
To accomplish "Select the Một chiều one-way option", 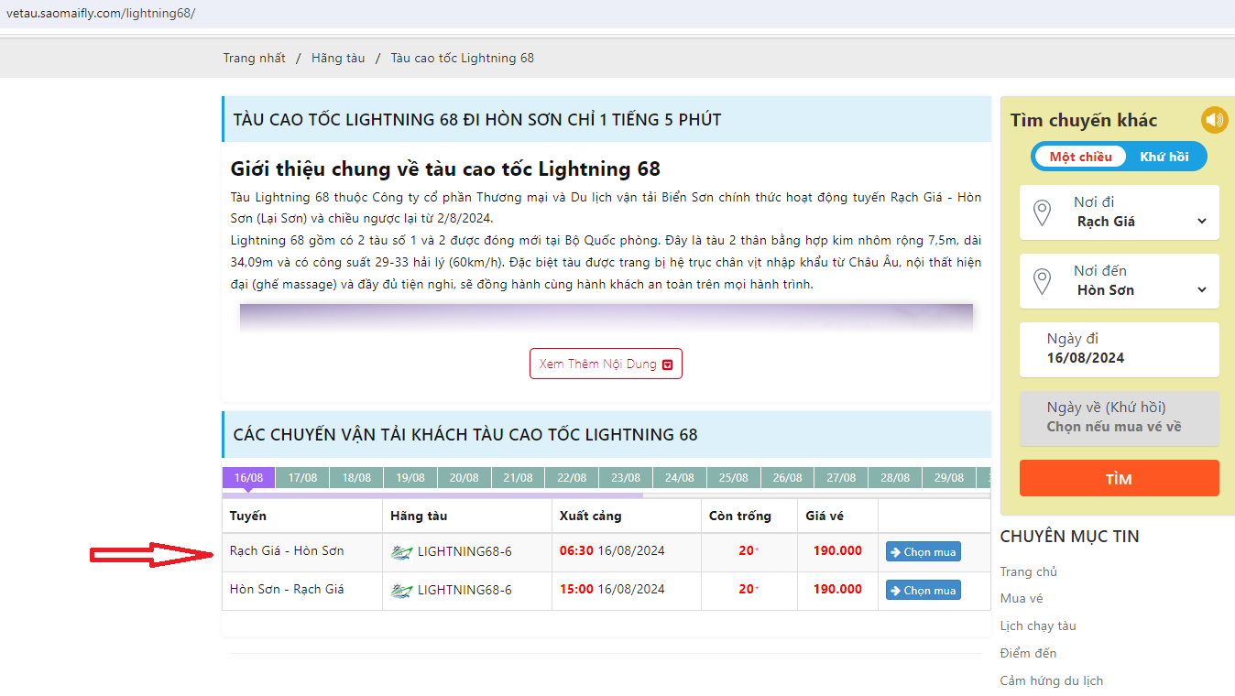I will [1080, 157].
